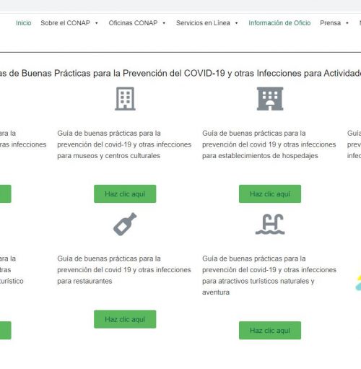361x369 pixels.
Task: Expand the Sobre el CONAP dropdown arrow
Action: [97, 23]
